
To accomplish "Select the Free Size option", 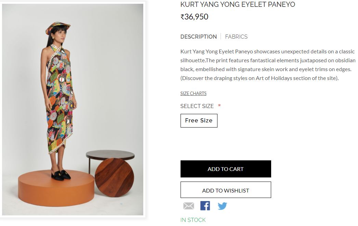I will pos(199,121).
